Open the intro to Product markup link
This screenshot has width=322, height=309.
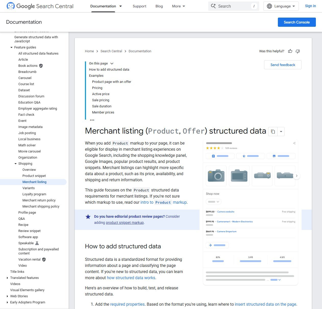tap(164, 202)
